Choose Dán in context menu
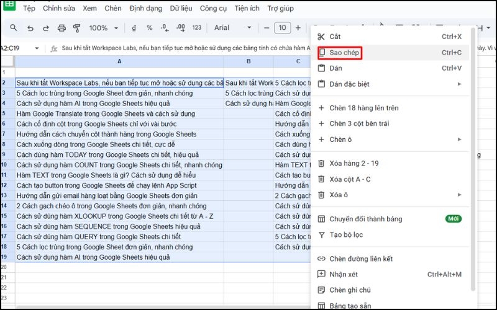 tap(390, 68)
